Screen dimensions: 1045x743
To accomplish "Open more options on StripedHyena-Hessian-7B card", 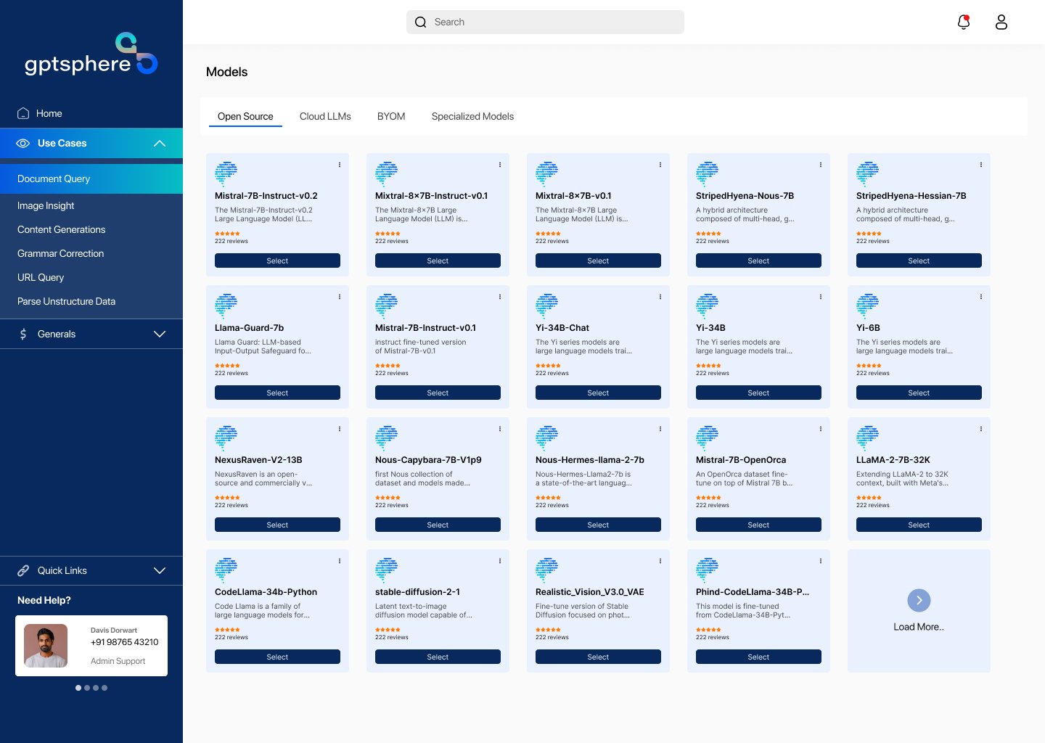I will coord(981,165).
